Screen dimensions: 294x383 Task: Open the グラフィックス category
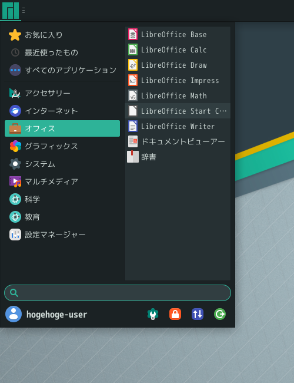pos(62,146)
